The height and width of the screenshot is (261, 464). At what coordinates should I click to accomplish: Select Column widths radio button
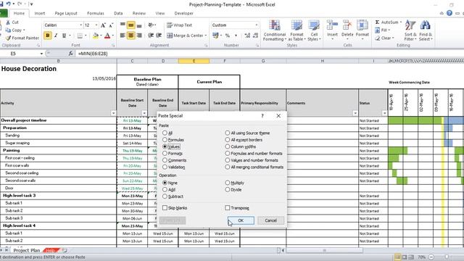(227, 146)
